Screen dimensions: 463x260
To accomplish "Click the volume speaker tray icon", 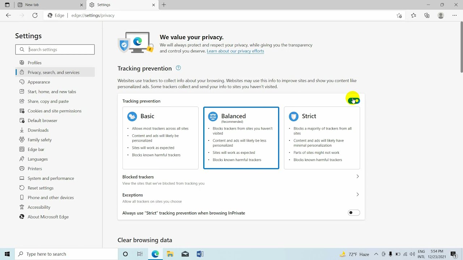I will tap(412, 254).
